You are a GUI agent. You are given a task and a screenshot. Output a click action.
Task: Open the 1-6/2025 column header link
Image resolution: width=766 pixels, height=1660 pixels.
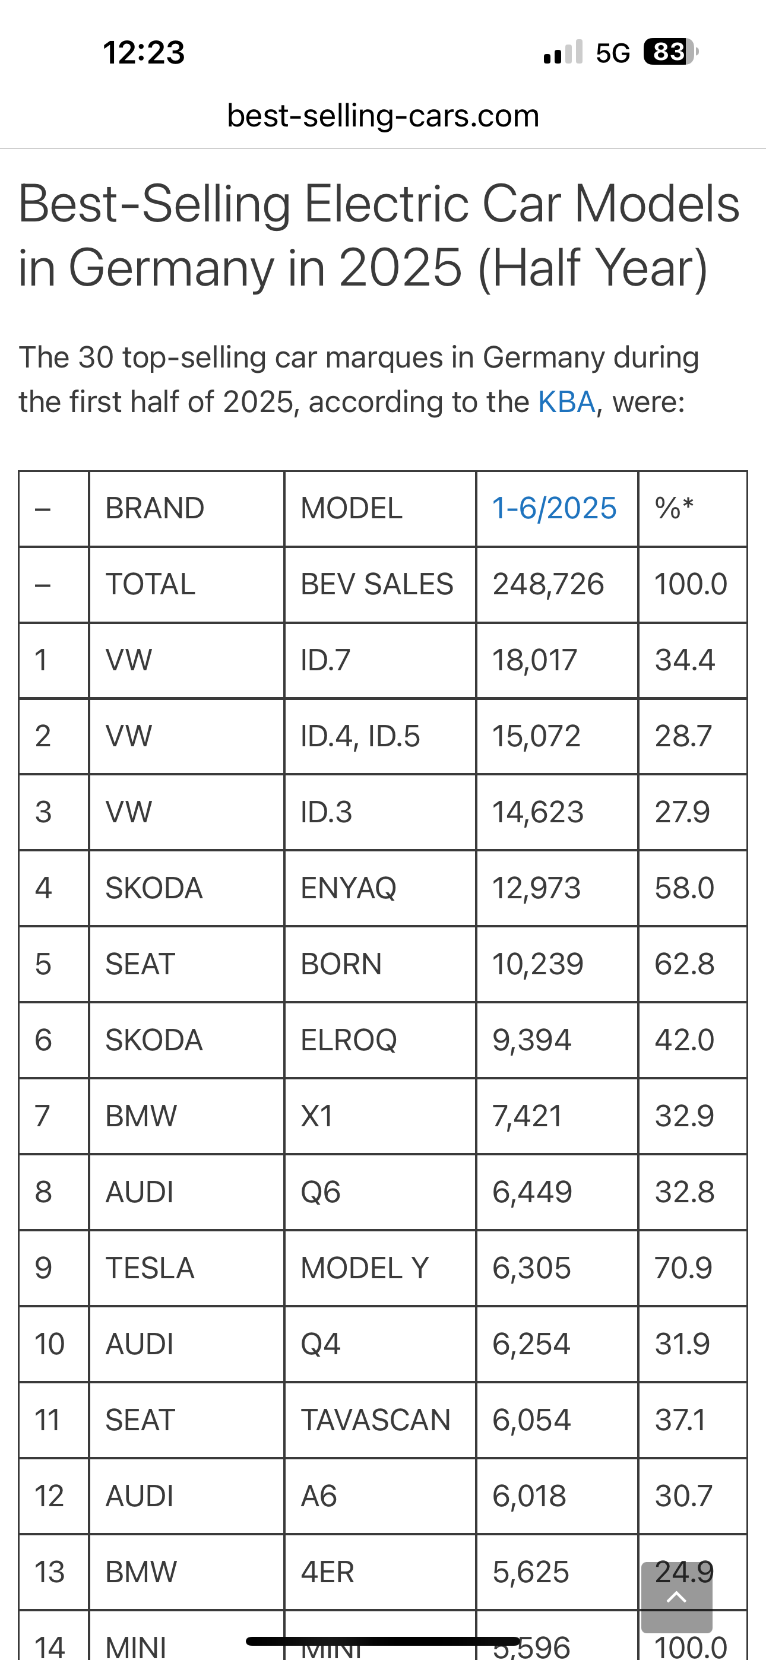pyautogui.click(x=555, y=508)
